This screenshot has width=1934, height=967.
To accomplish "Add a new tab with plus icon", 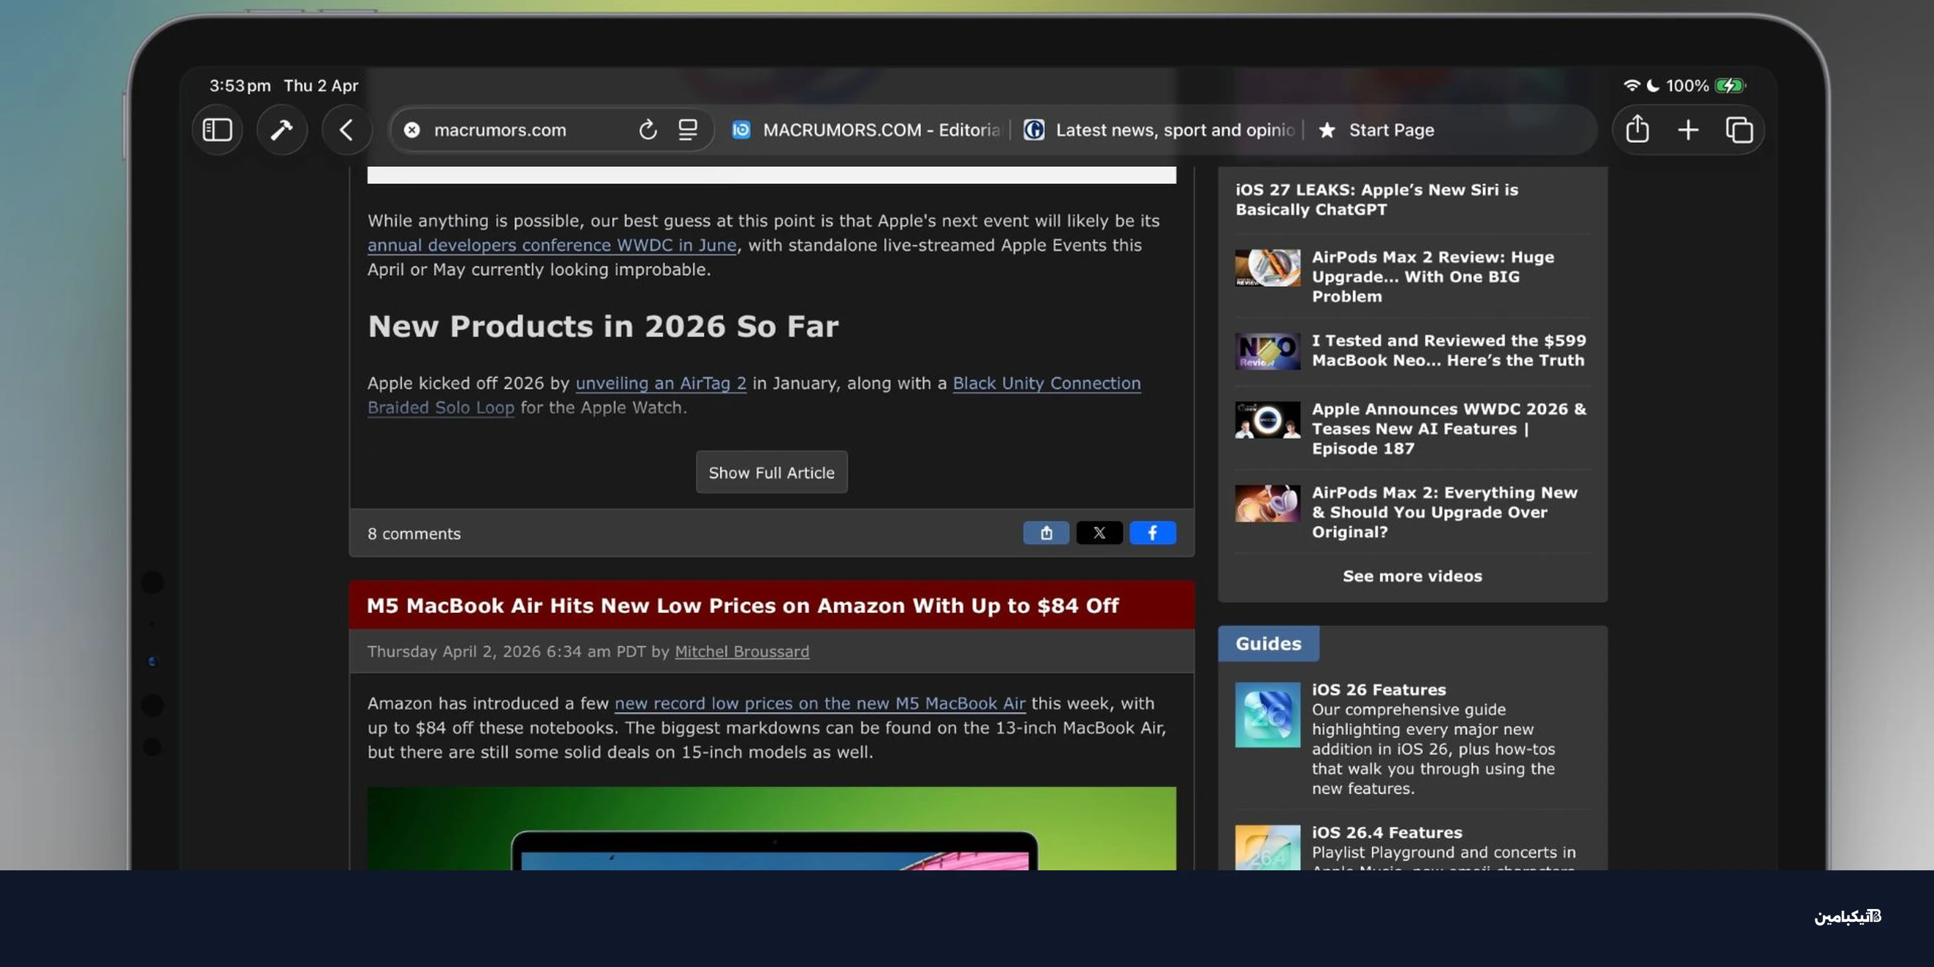I will (1688, 130).
